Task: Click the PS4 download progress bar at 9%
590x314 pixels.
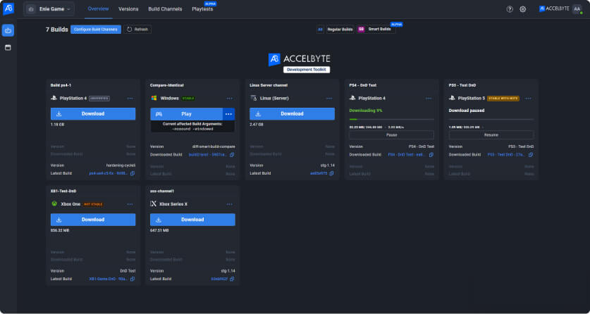Action: pyautogui.click(x=391, y=119)
